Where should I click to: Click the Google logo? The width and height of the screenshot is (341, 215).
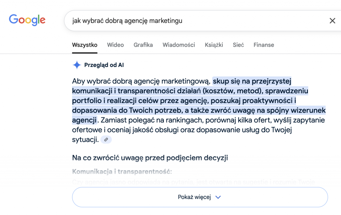click(x=27, y=20)
